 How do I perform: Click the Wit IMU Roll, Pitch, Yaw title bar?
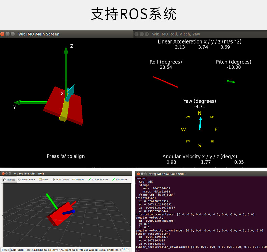(x=200, y=34)
